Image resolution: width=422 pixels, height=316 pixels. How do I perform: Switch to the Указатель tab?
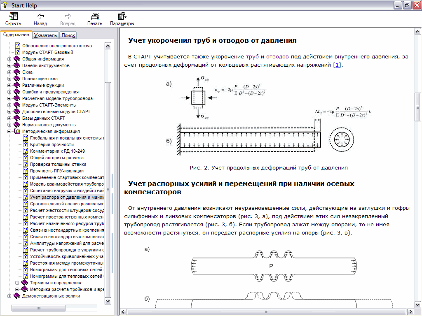45,35
